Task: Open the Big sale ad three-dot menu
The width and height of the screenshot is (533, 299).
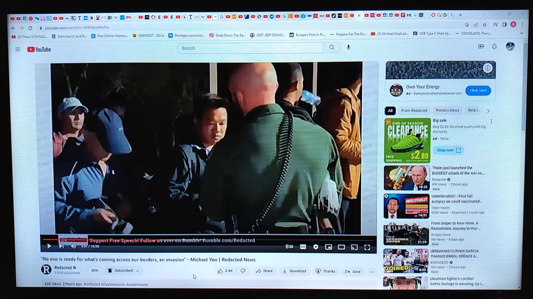Action: pos(491,121)
